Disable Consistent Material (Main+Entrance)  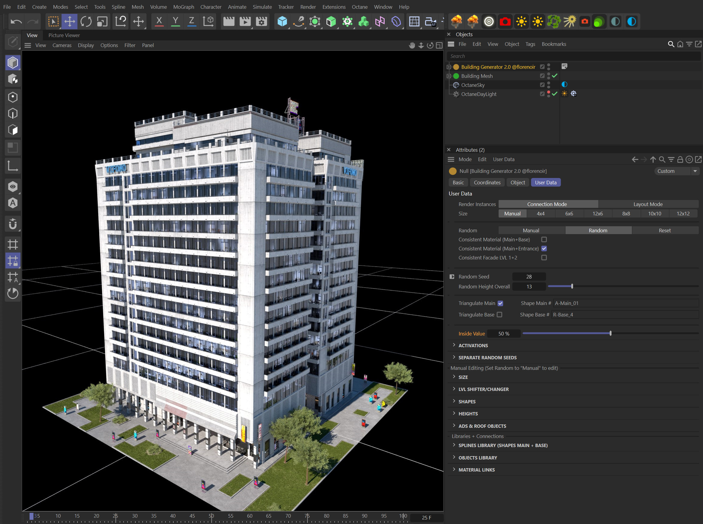point(544,249)
